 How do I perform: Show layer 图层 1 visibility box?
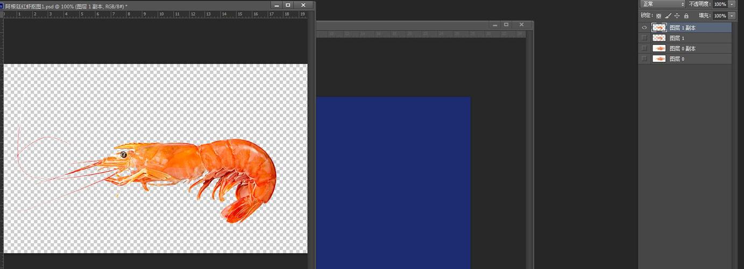644,38
